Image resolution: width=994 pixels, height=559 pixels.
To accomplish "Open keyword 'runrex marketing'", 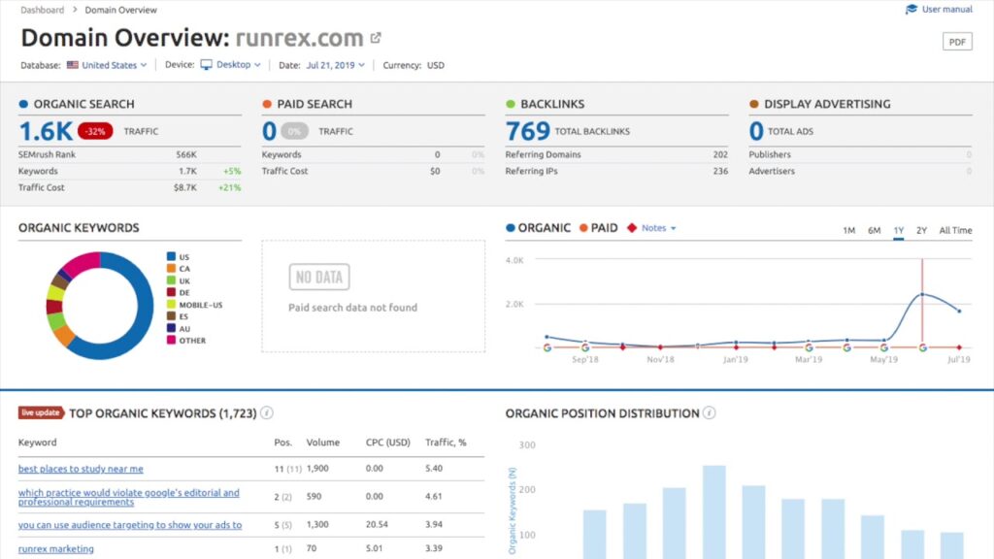I will pos(55,549).
